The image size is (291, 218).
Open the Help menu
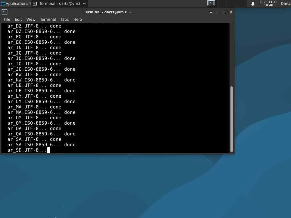point(77,19)
